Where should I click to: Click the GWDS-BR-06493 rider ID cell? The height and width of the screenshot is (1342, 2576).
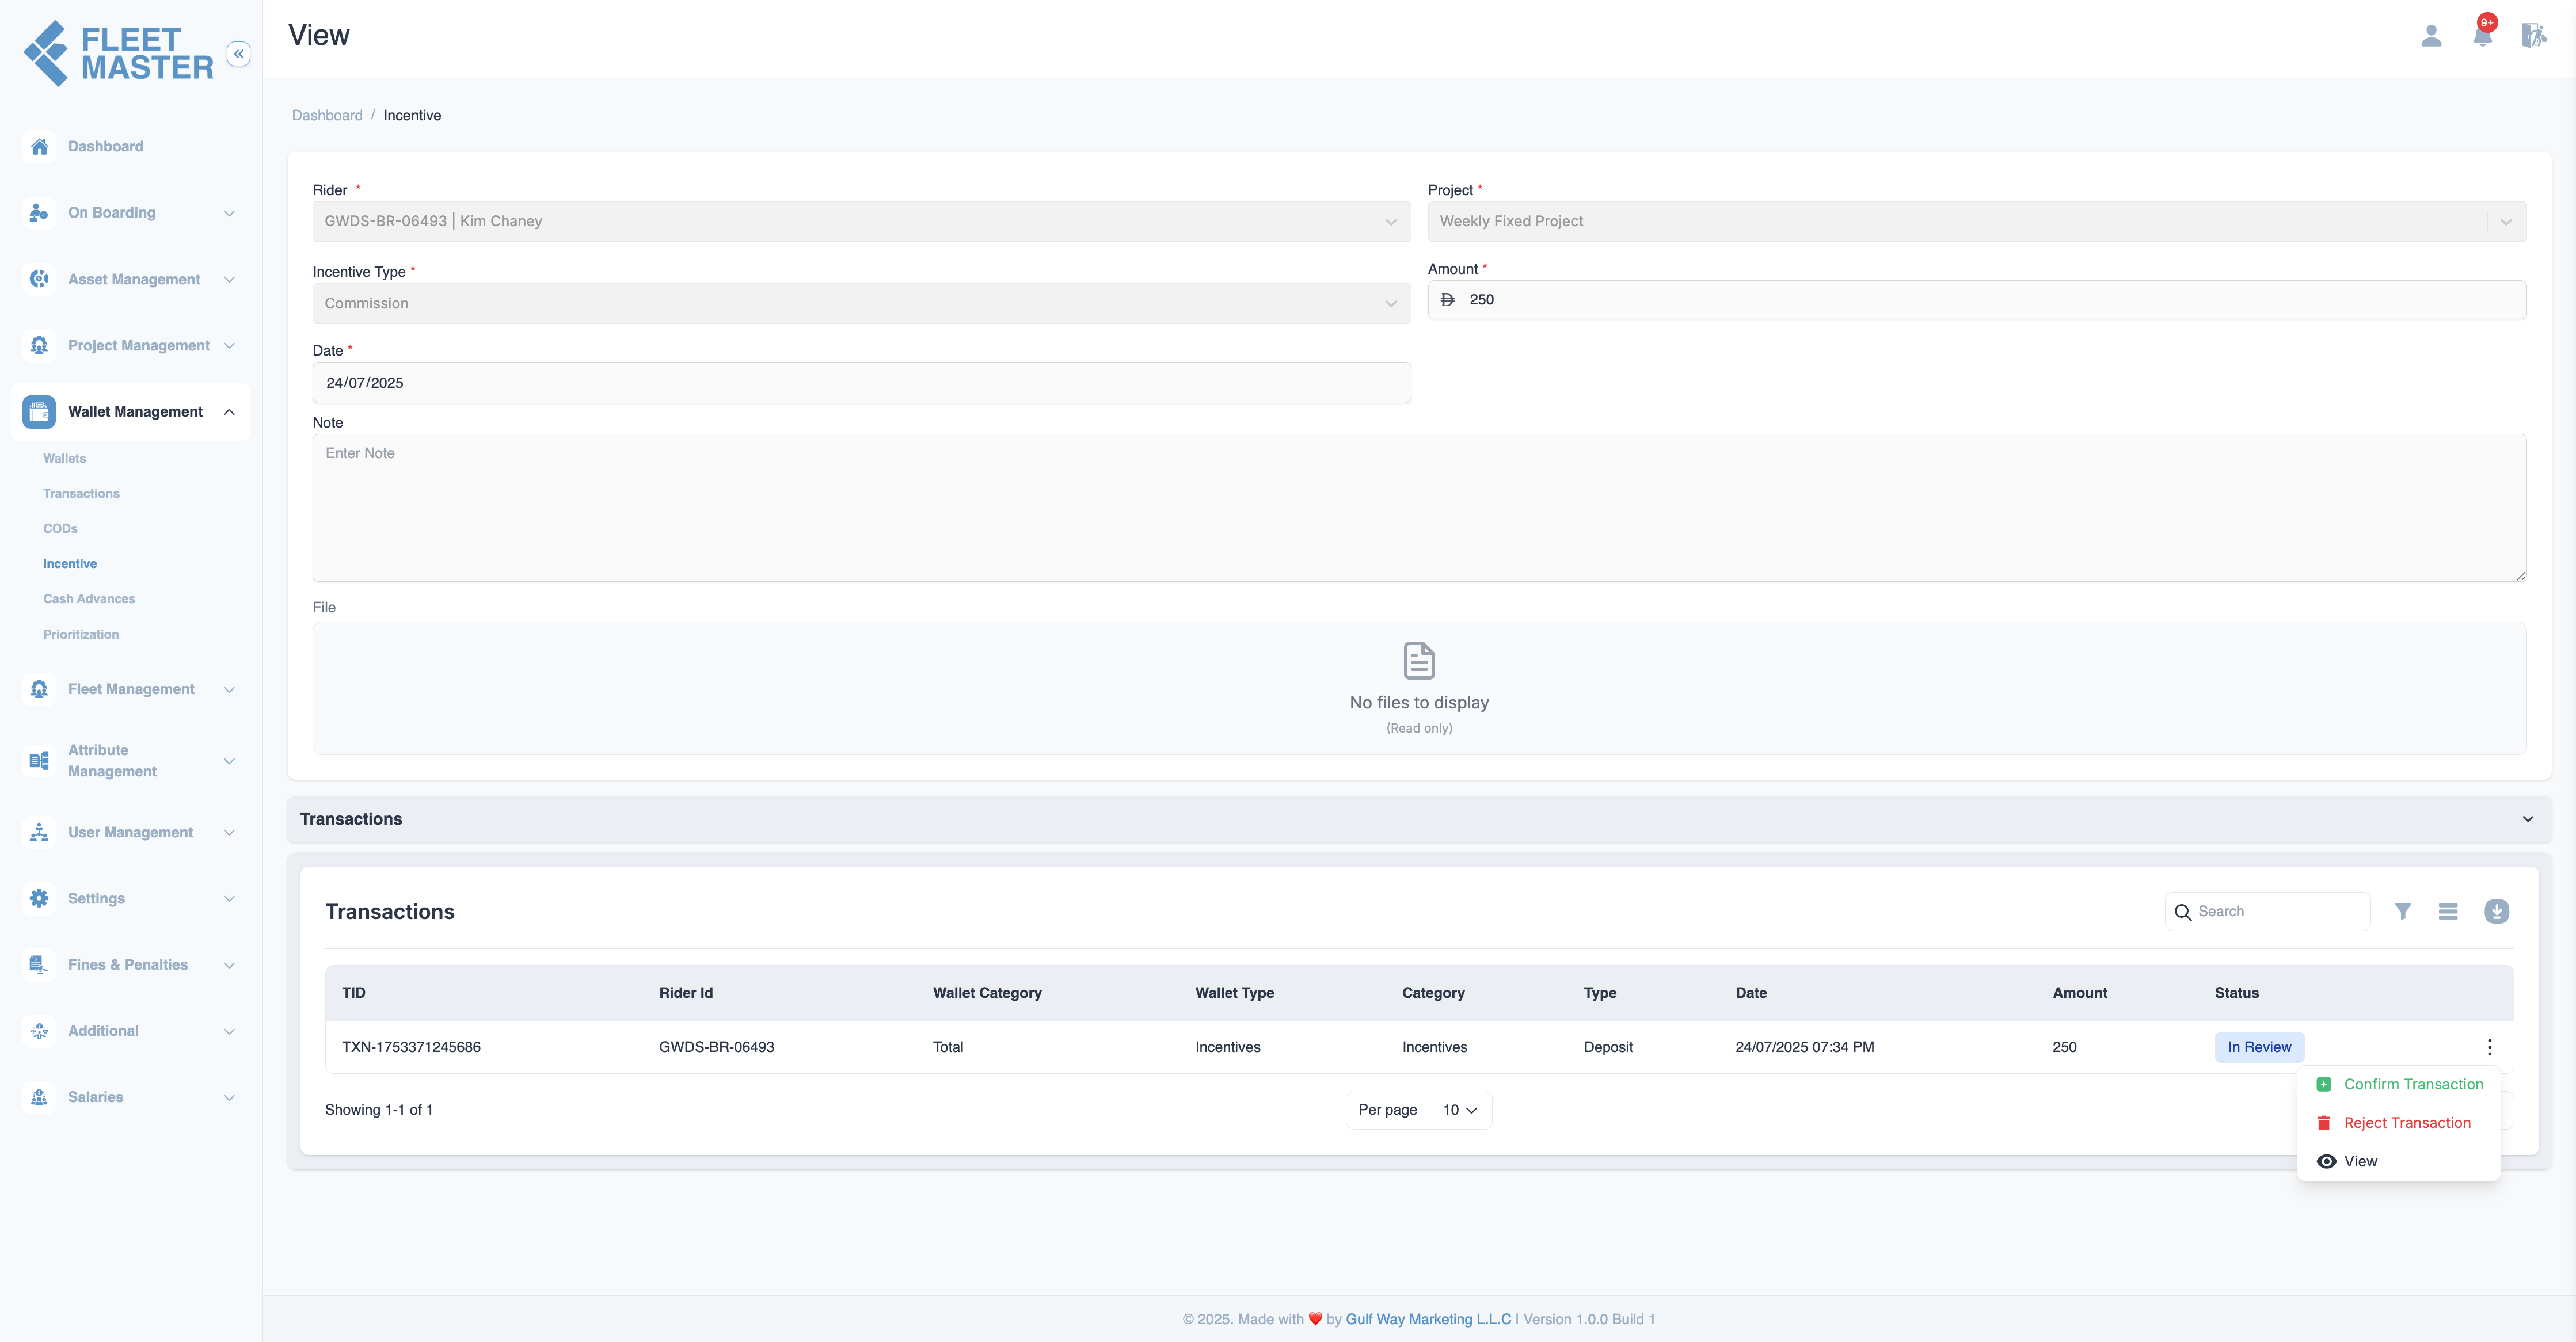(716, 1047)
